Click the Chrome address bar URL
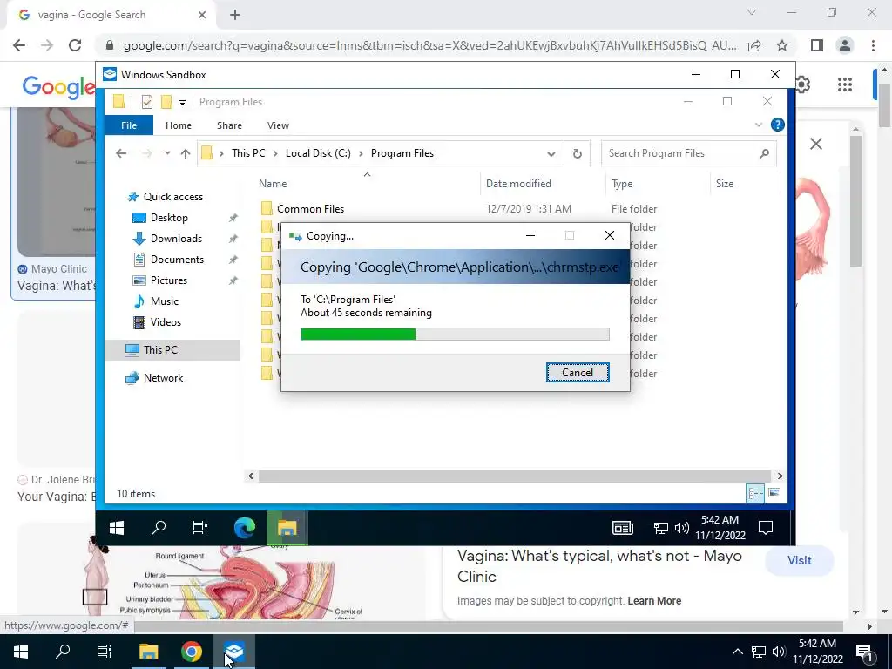 429,45
